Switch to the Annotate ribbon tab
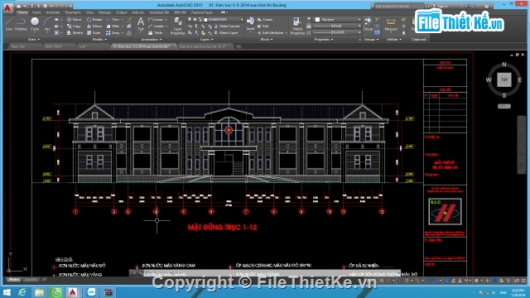Viewport: 530px width, 298px height. point(53,12)
